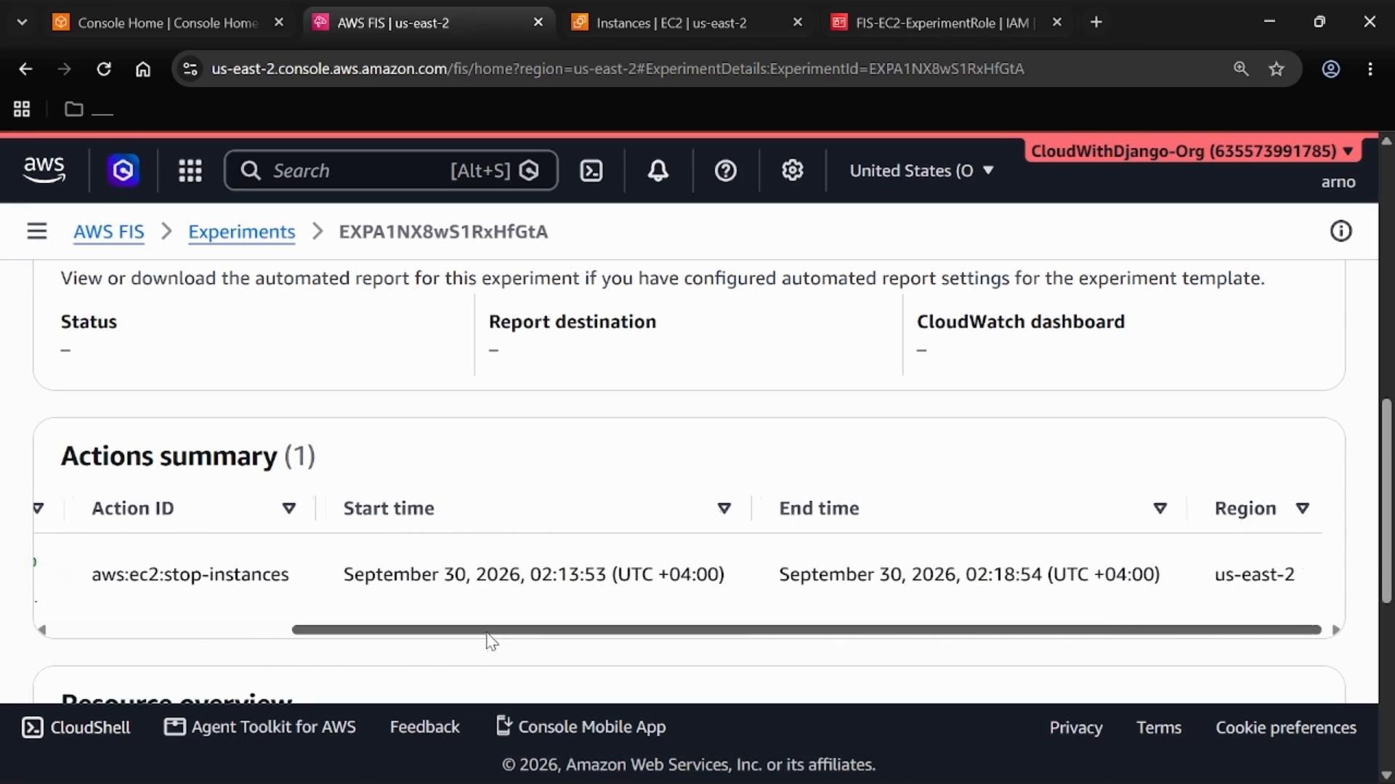
Task: Open the Feedback link
Action: pyautogui.click(x=424, y=727)
